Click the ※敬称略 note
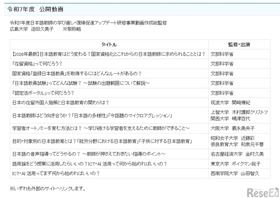The height and width of the screenshot is (198, 280). click(x=72, y=29)
